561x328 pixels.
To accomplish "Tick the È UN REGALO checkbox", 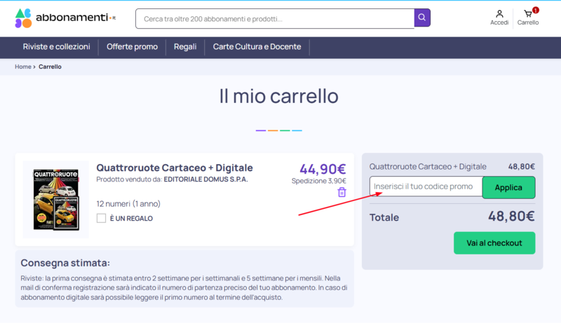I will [x=101, y=218].
